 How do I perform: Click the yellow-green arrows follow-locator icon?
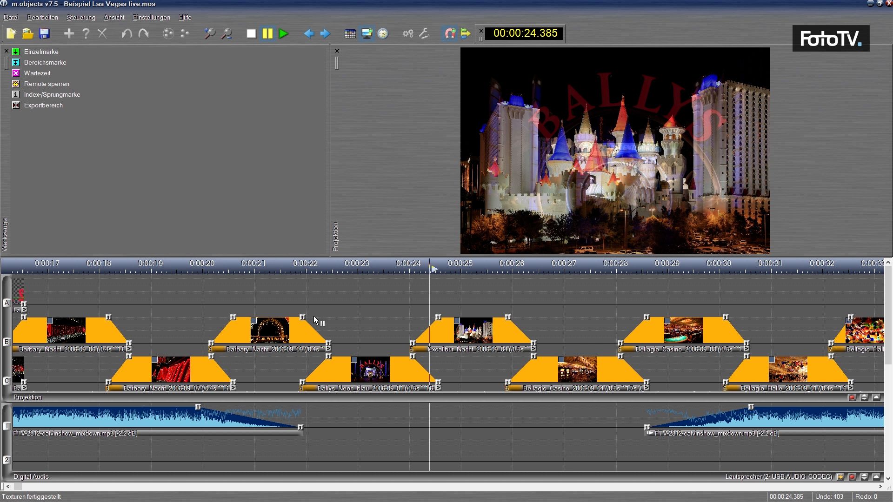point(466,33)
